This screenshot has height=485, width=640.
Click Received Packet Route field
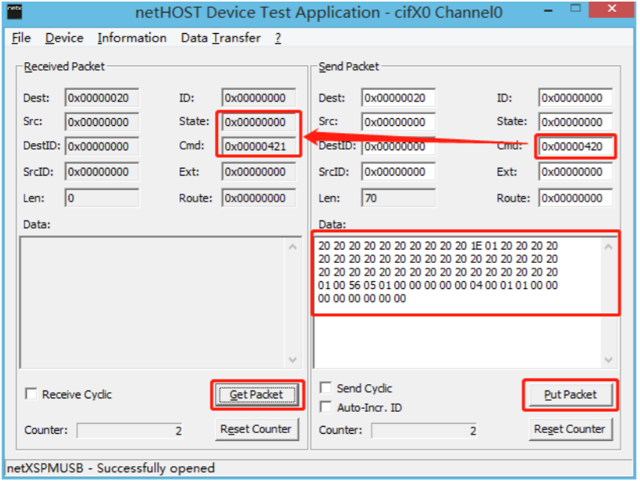(259, 198)
